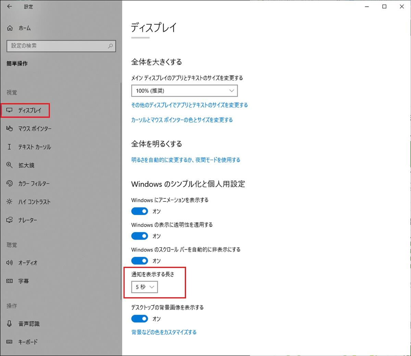Open the 100% (推奨) scaling dropdown
The height and width of the screenshot is (356, 411).
[x=184, y=91]
